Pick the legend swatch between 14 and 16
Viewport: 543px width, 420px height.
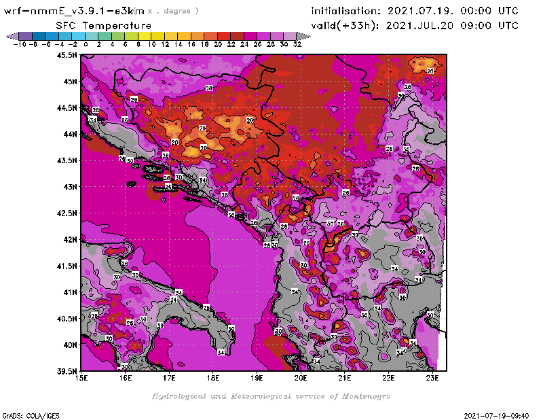pos(184,36)
